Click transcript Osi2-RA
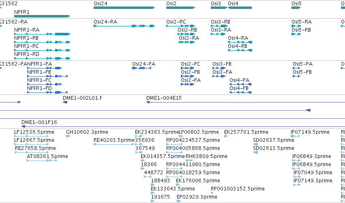Image resolution: width=345 pixels, height=203 pixels. 187,42
